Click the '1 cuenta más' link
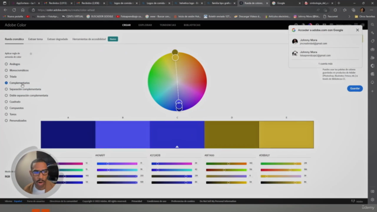The height and width of the screenshot is (212, 377). pos(325,64)
